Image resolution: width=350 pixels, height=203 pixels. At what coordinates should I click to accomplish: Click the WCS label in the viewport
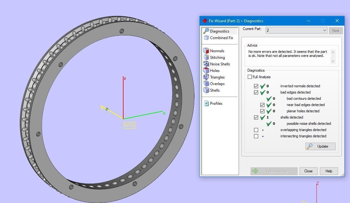(x=129, y=125)
